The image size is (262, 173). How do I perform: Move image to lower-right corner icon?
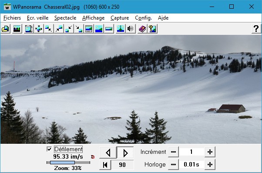point(79,29)
